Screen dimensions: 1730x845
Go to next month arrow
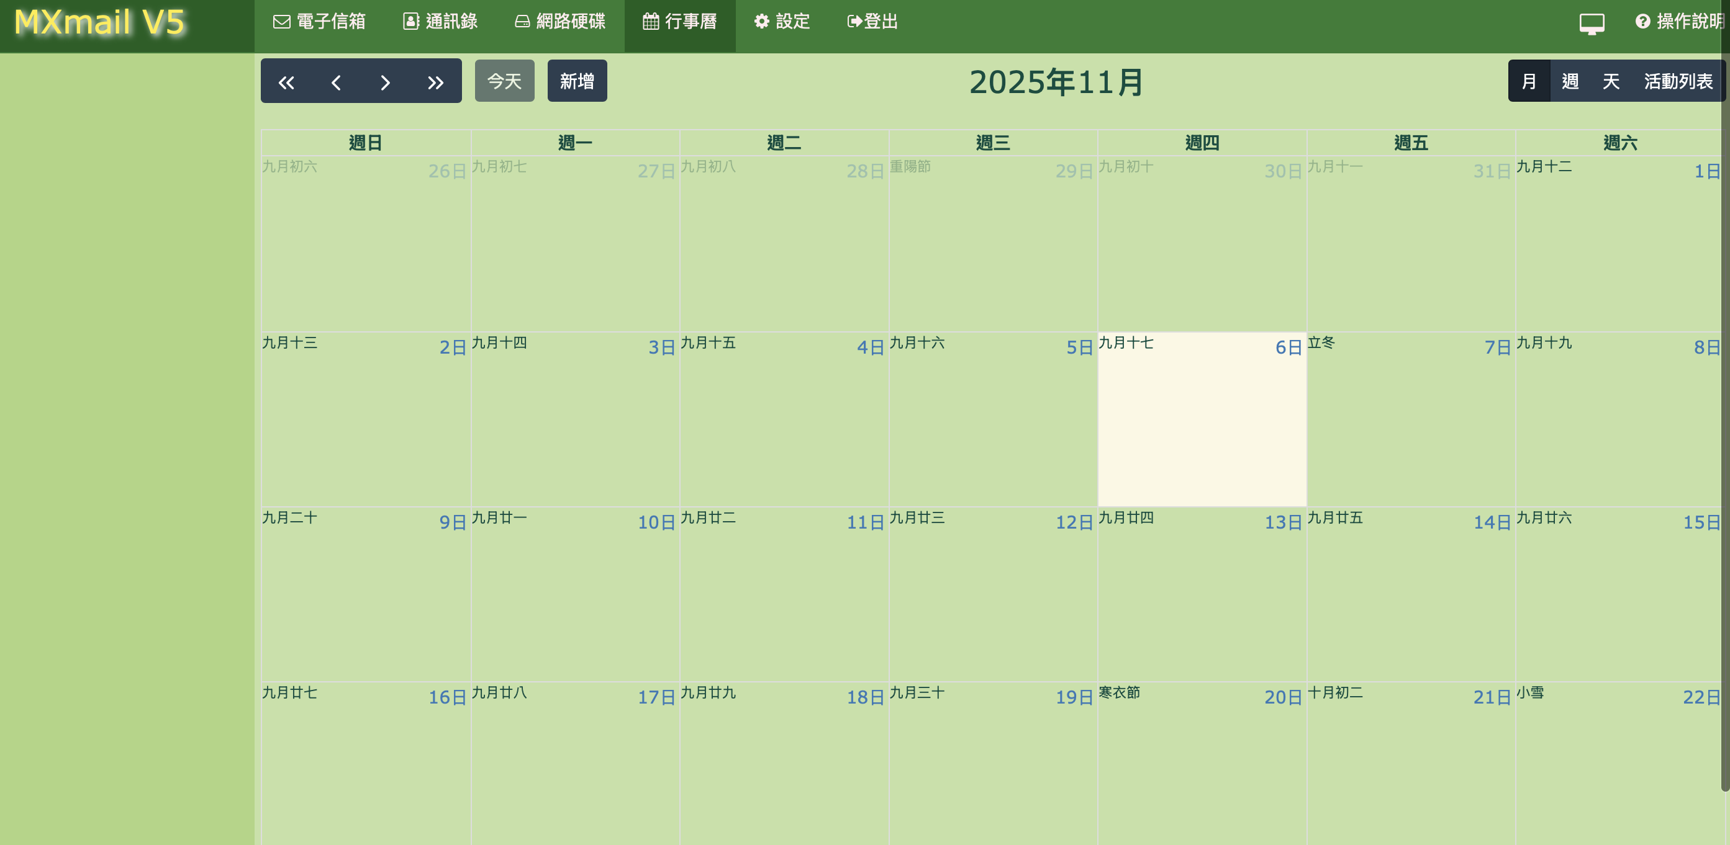coord(385,82)
